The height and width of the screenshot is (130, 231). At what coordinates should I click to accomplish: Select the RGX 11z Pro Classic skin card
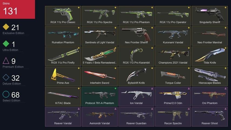pyautogui.click(x=63, y=16)
